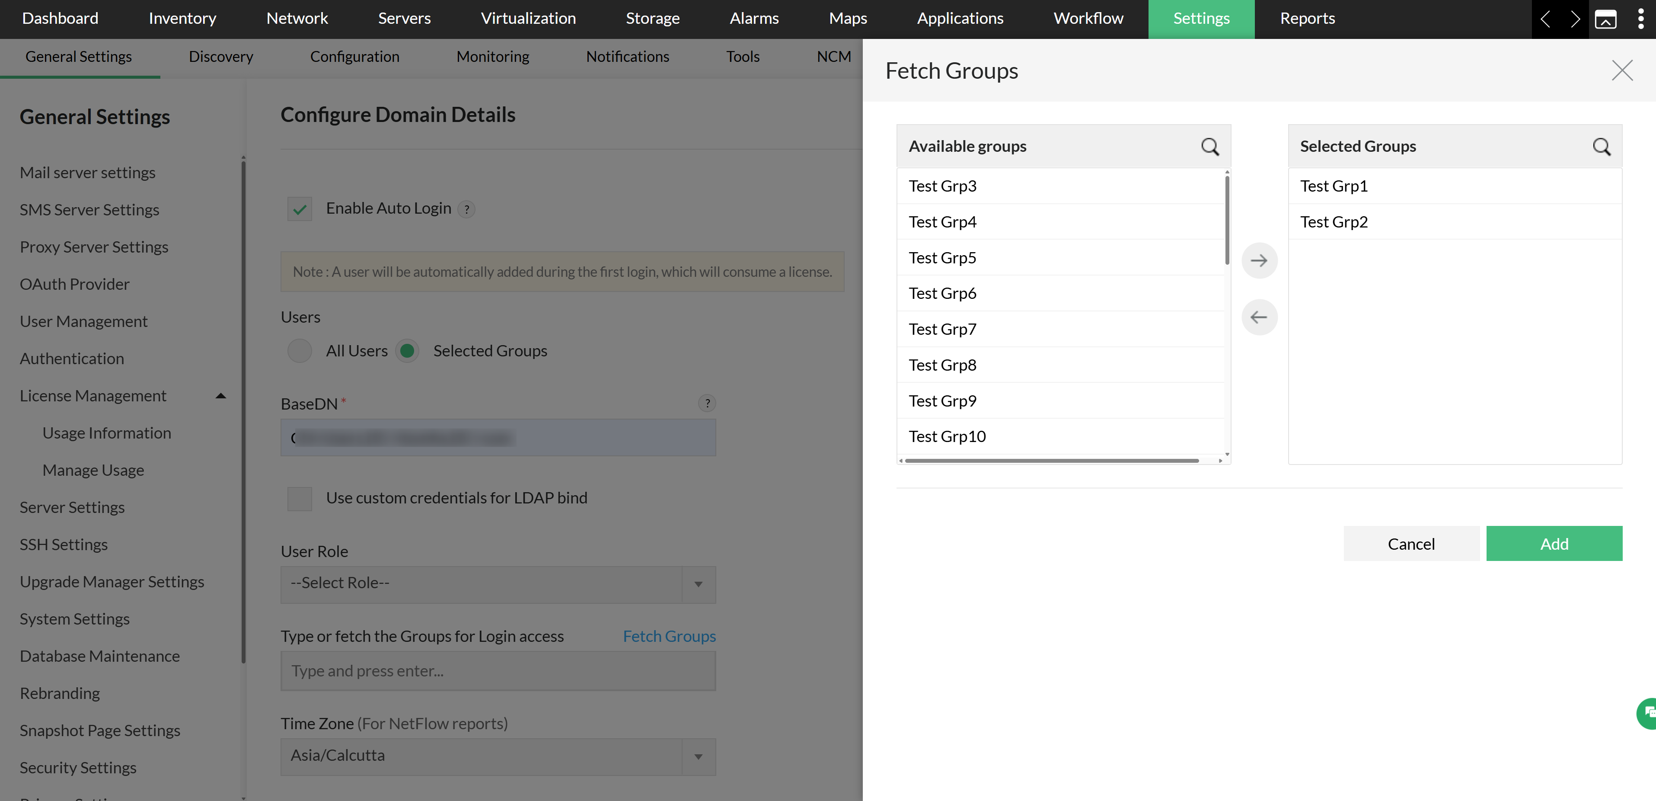The width and height of the screenshot is (1656, 801).
Task: Click the Add button
Action: 1554,544
